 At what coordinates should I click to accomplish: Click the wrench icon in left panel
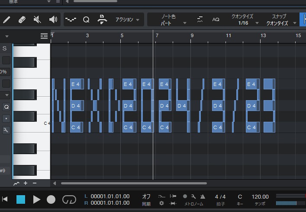coord(6,130)
